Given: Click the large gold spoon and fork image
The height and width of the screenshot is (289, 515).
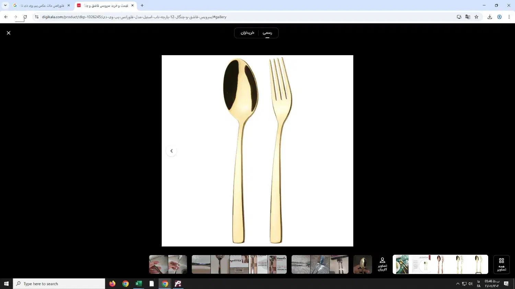Looking at the screenshot, I should tap(257, 151).
